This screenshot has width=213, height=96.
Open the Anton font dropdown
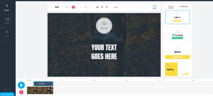pyautogui.click(x=61, y=7)
